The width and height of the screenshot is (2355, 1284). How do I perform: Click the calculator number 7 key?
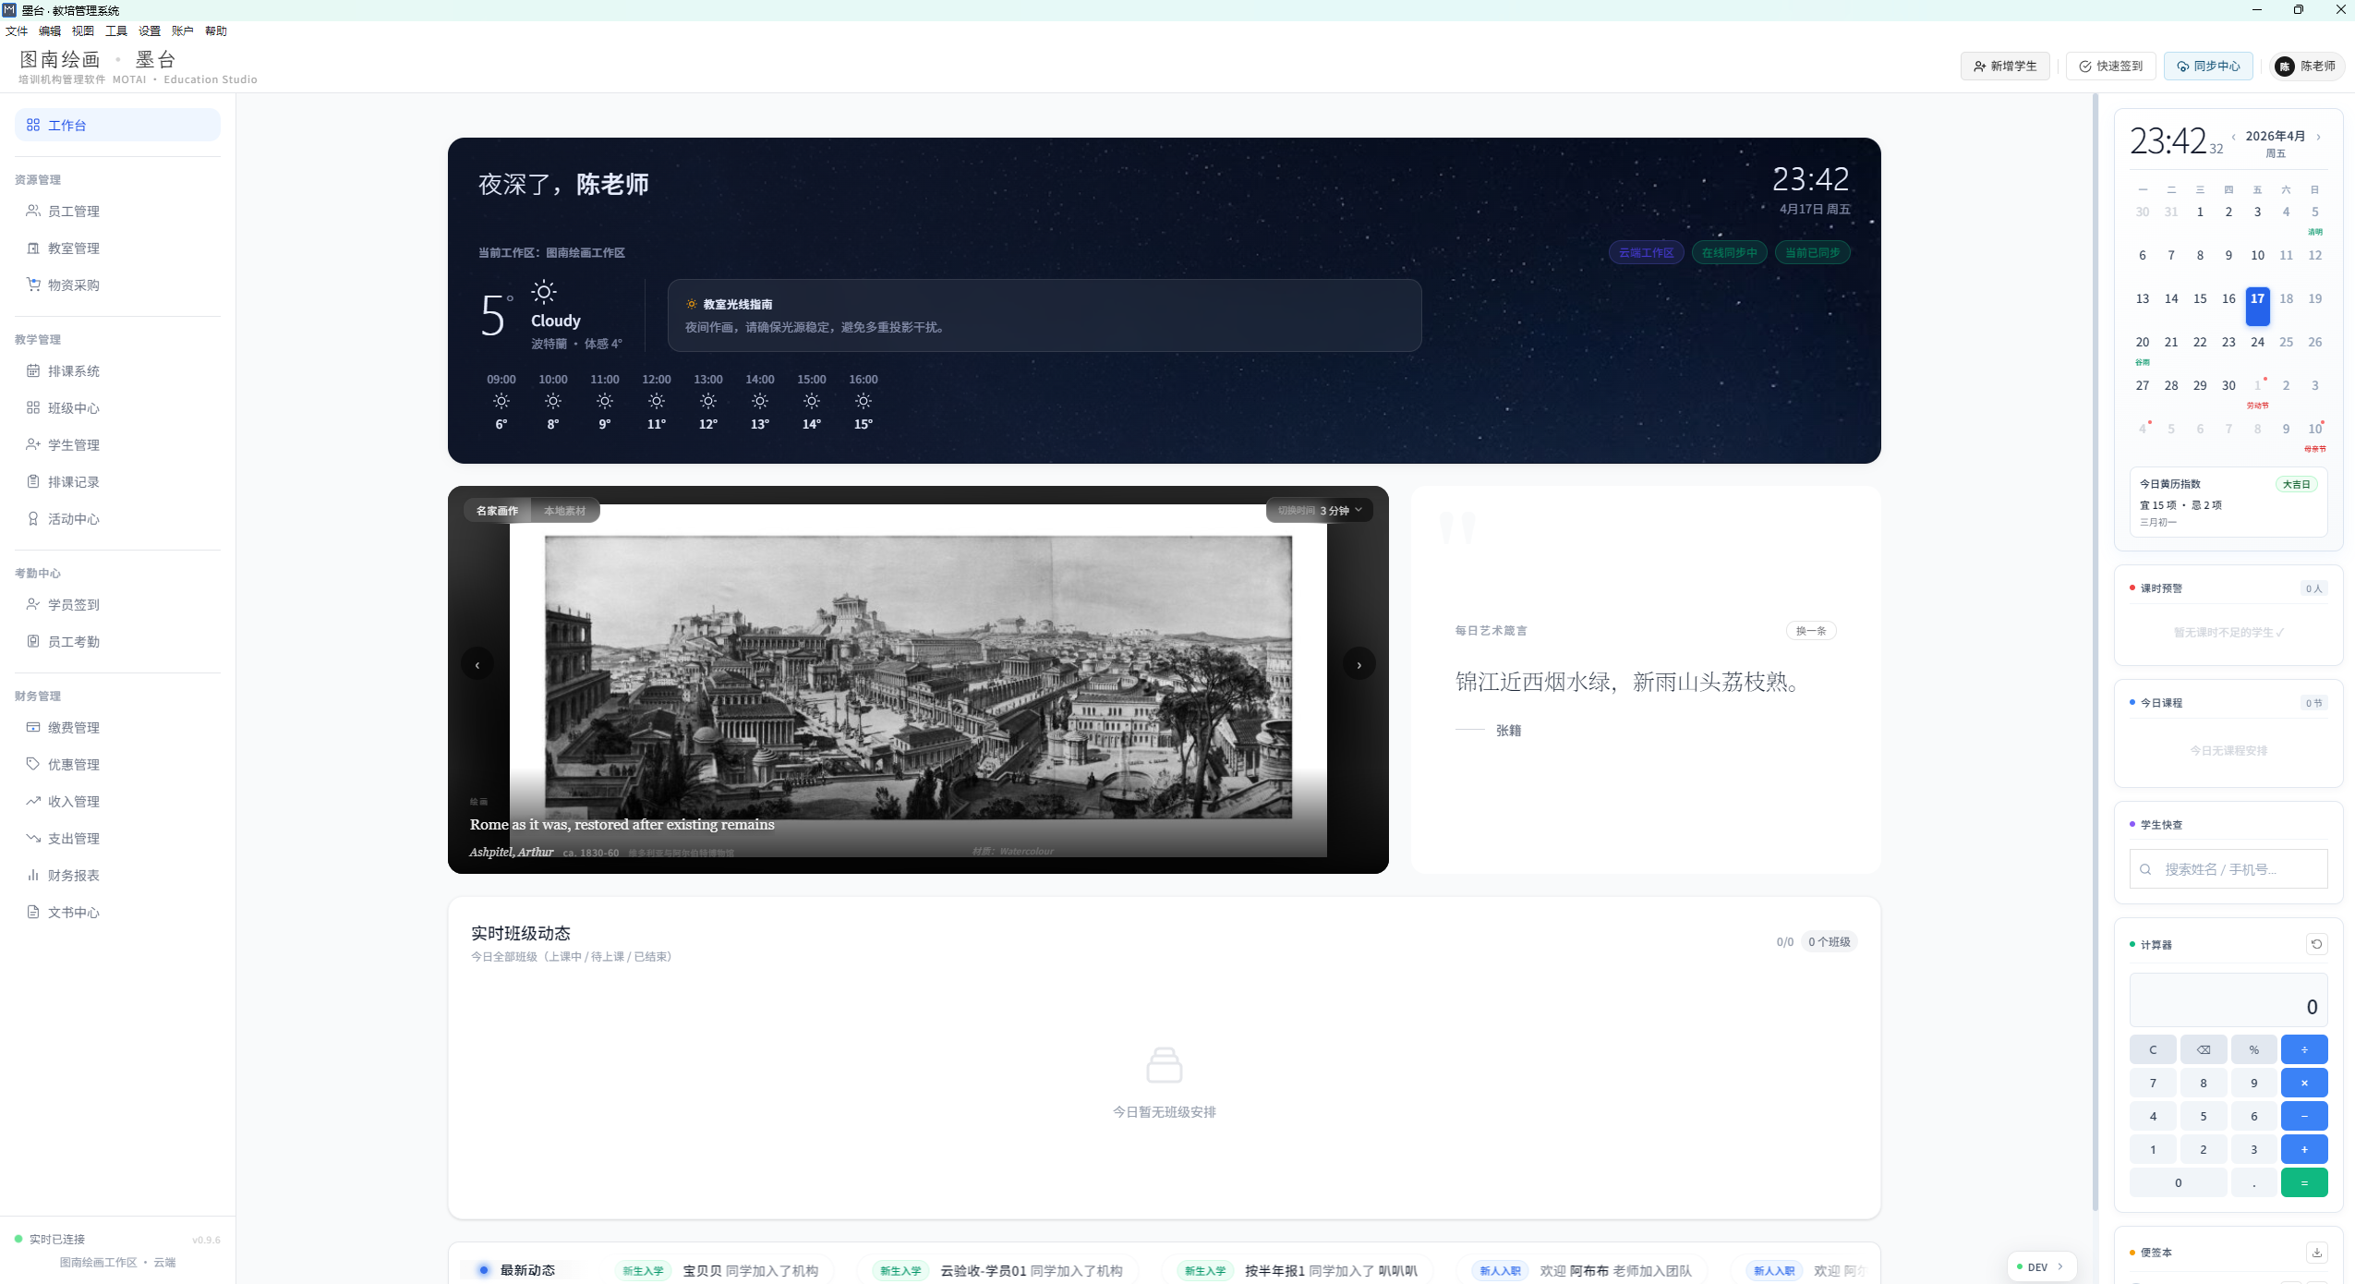(x=2153, y=1083)
